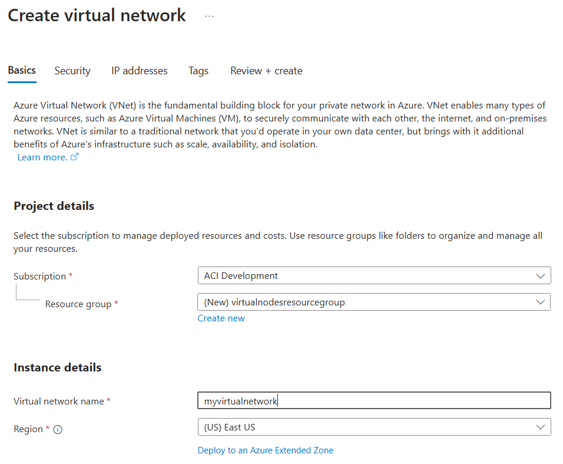
Task: Select the Tags tab
Action: pos(198,71)
